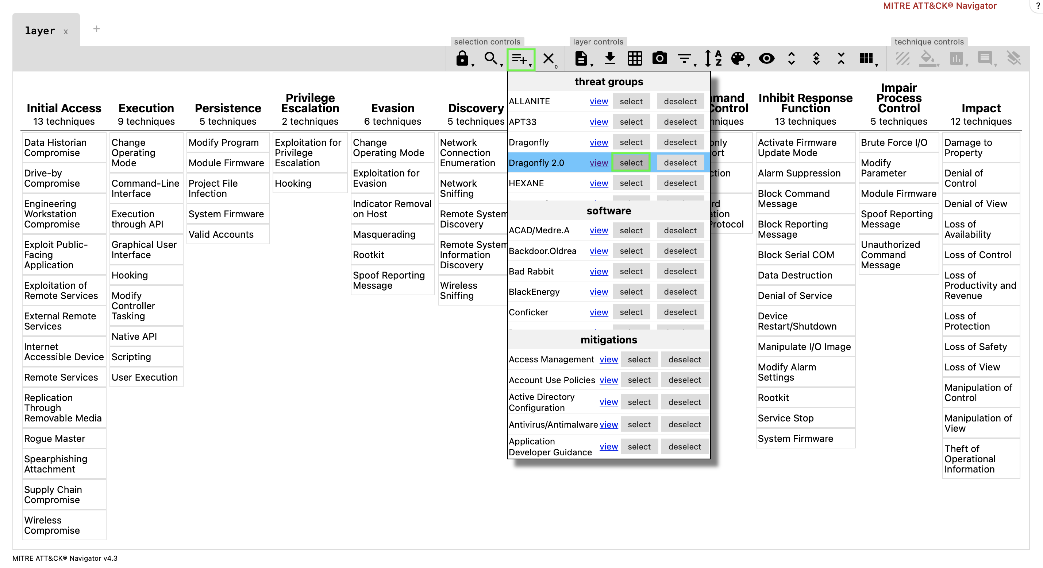This screenshot has width=1043, height=568.
Task: Toggle show/hide disabled eye icon
Action: point(766,59)
